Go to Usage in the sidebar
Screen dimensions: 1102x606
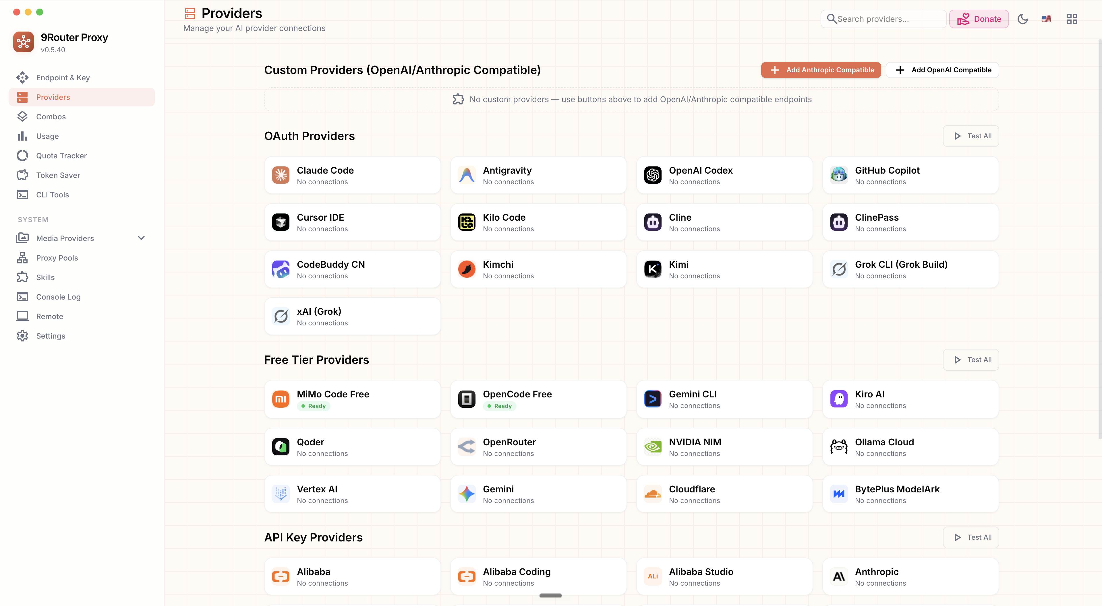82,136
